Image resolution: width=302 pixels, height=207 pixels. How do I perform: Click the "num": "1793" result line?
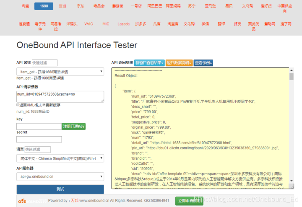(143, 137)
